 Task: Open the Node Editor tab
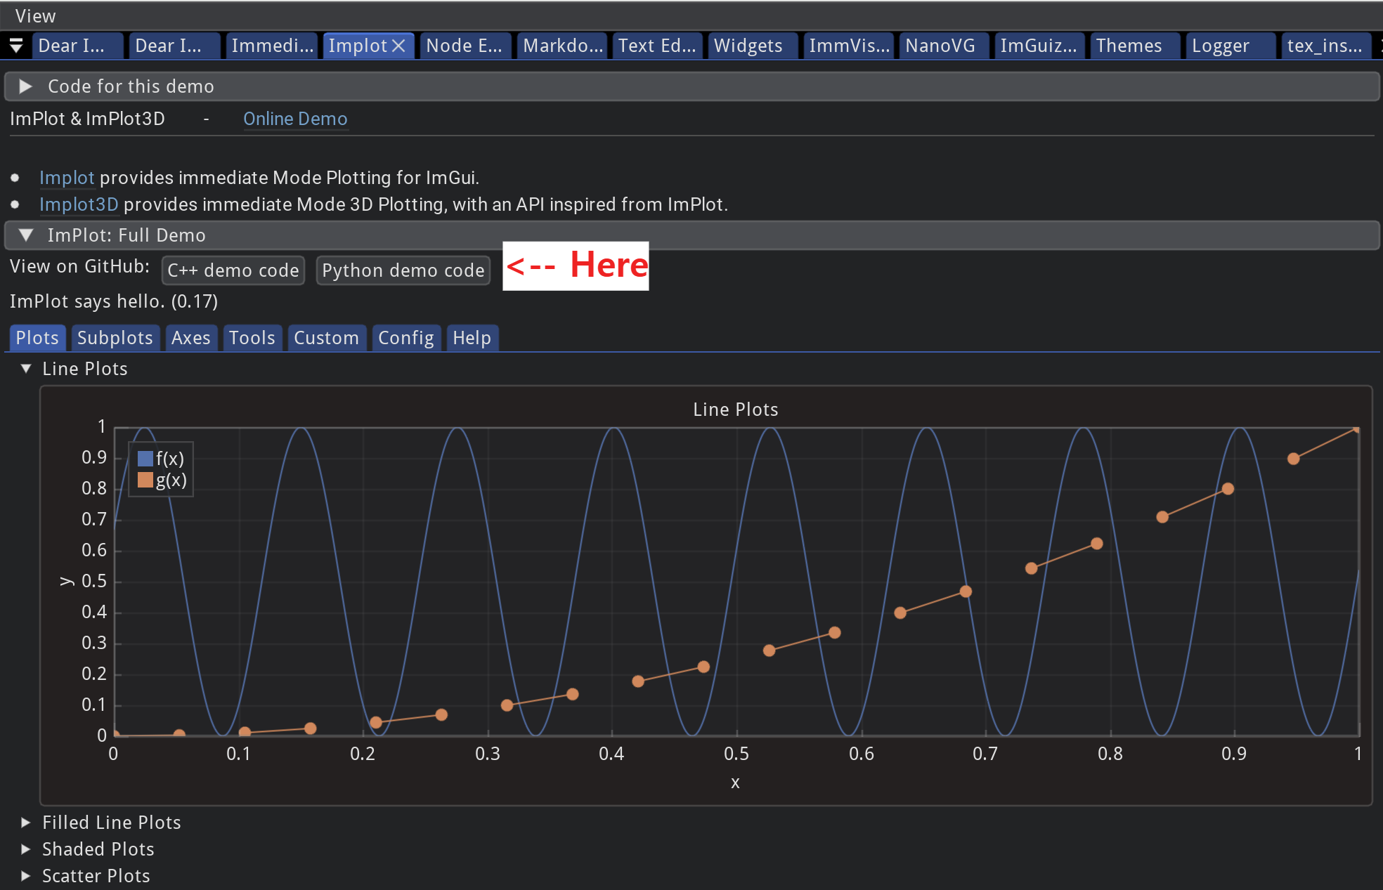point(464,46)
